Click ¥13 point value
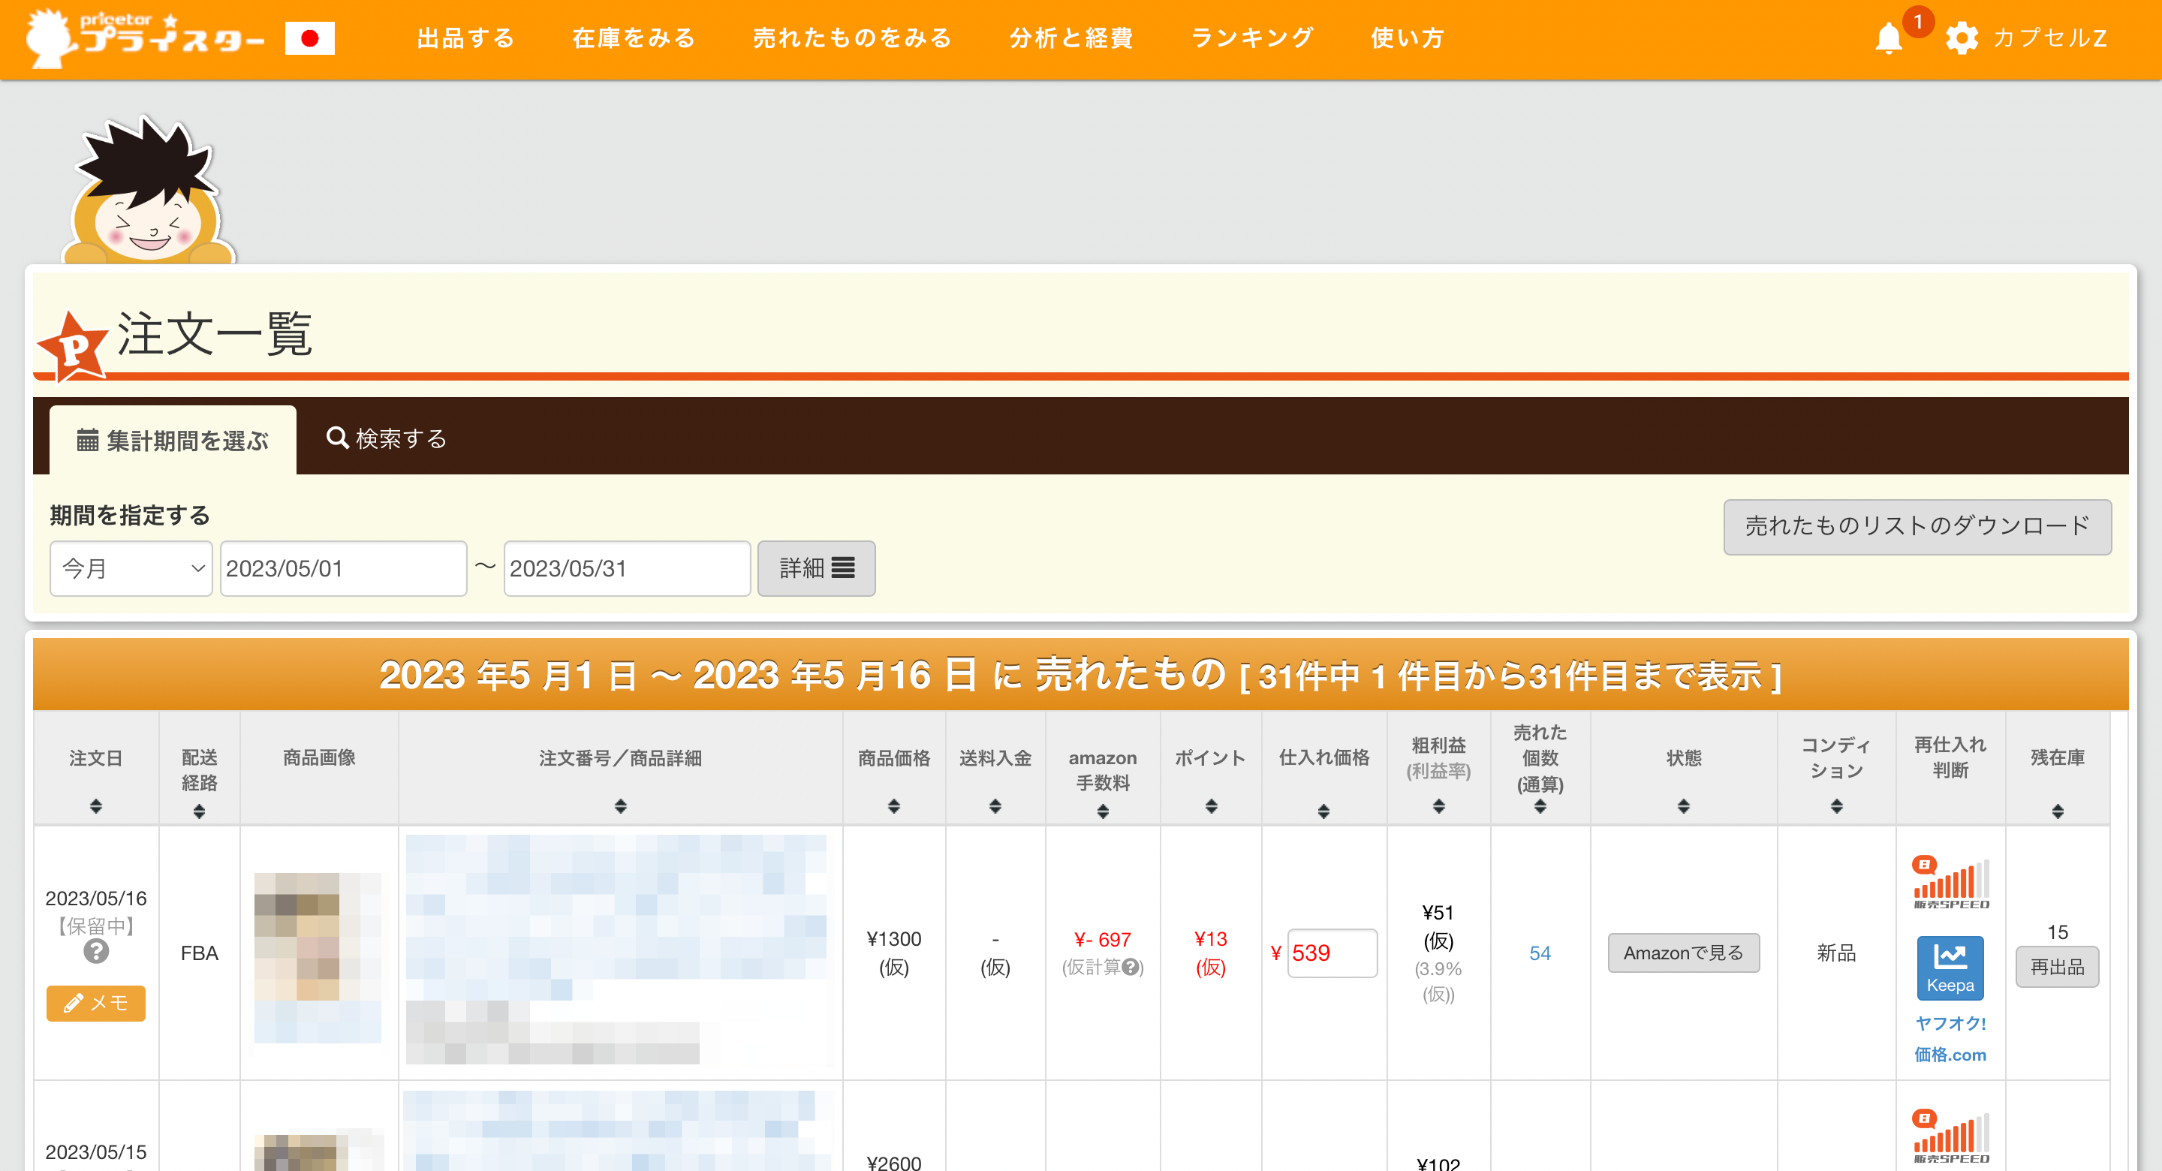Viewport: 2162px width, 1171px height. [1211, 938]
